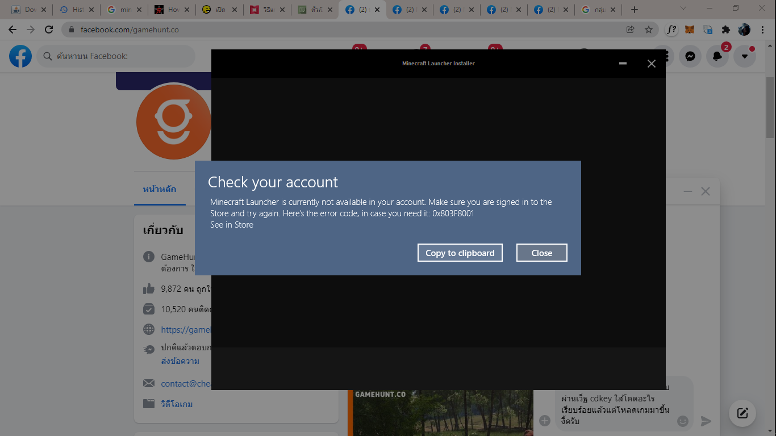Click the วิดีโอเกม category text
776x436 pixels.
(177, 404)
